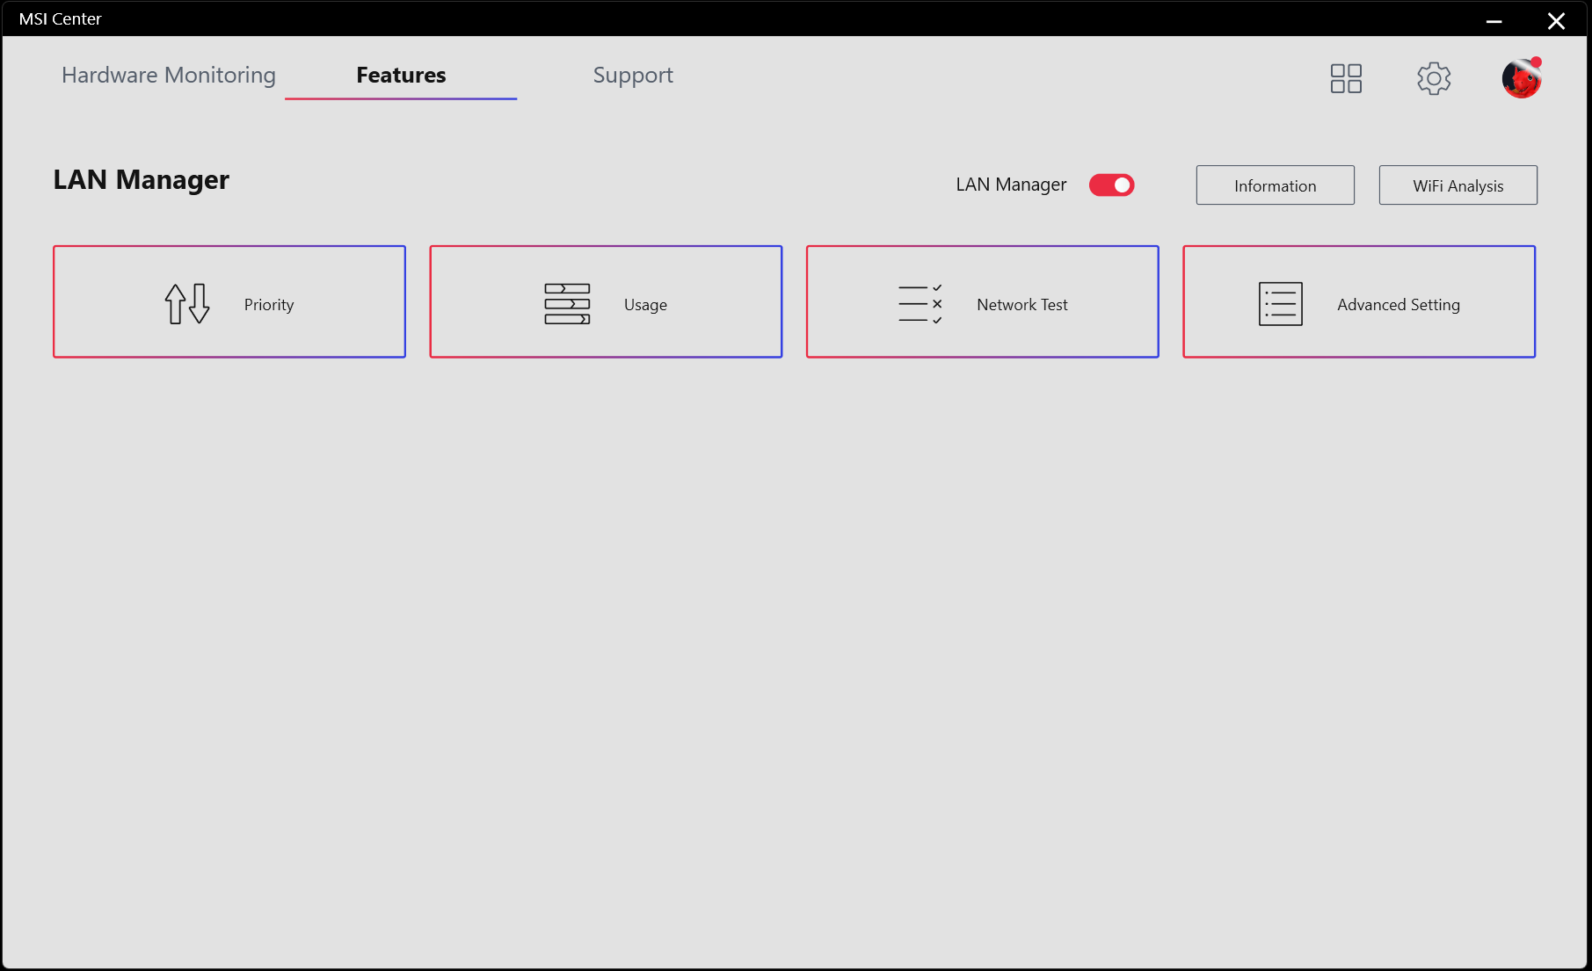Click the Usage stacked bars icon
Image resolution: width=1592 pixels, height=971 pixels.
[567, 304]
